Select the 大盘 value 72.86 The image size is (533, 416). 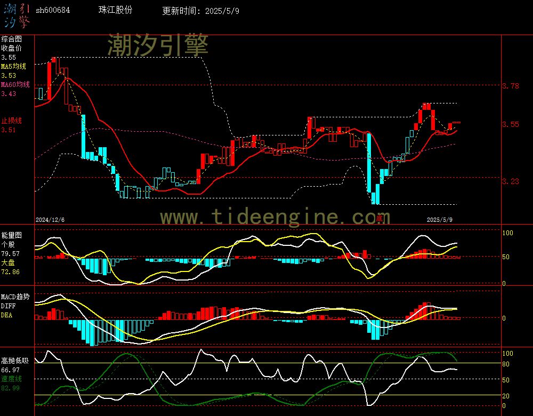(x=10, y=272)
